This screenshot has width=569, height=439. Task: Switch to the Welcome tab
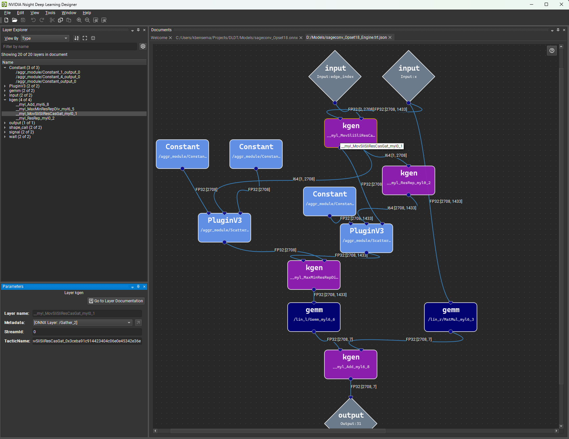click(x=159, y=38)
